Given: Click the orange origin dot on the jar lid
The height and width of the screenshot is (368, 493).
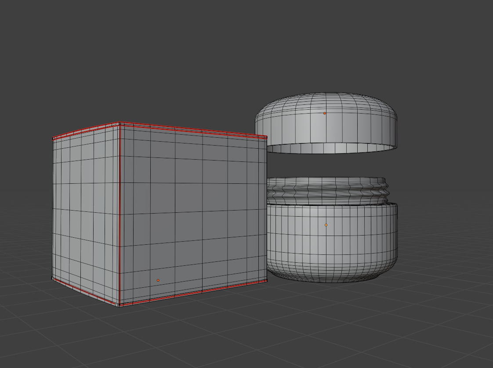Looking at the screenshot, I should pos(324,113).
